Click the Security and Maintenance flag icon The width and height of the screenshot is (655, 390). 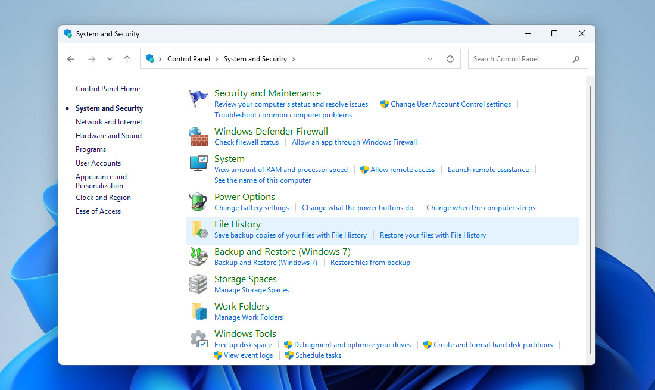tap(198, 97)
